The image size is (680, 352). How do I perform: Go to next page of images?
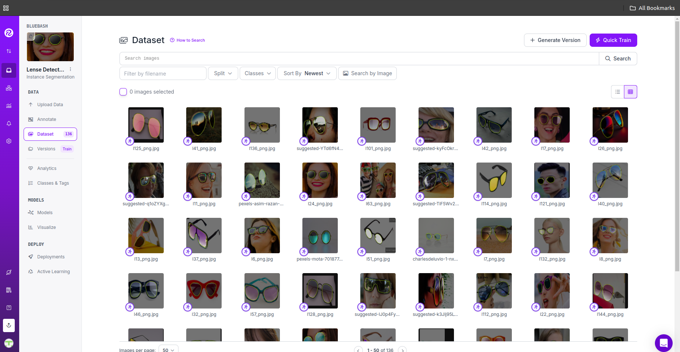tap(403, 350)
